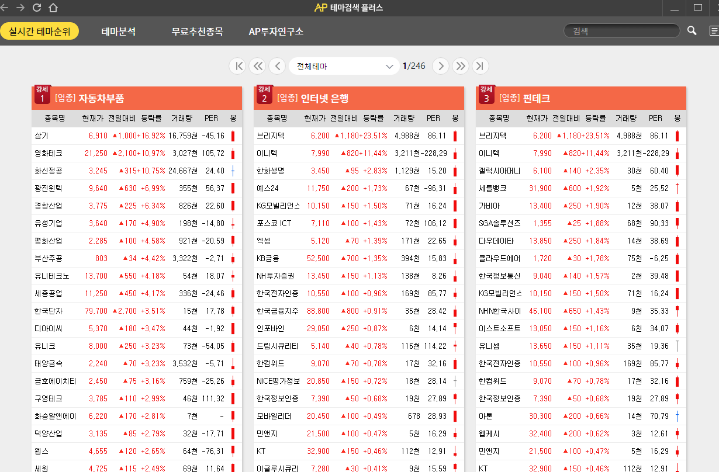Select 이니텍 in the 핀테크 card
The width and height of the screenshot is (719, 472).
pyautogui.click(x=489, y=154)
